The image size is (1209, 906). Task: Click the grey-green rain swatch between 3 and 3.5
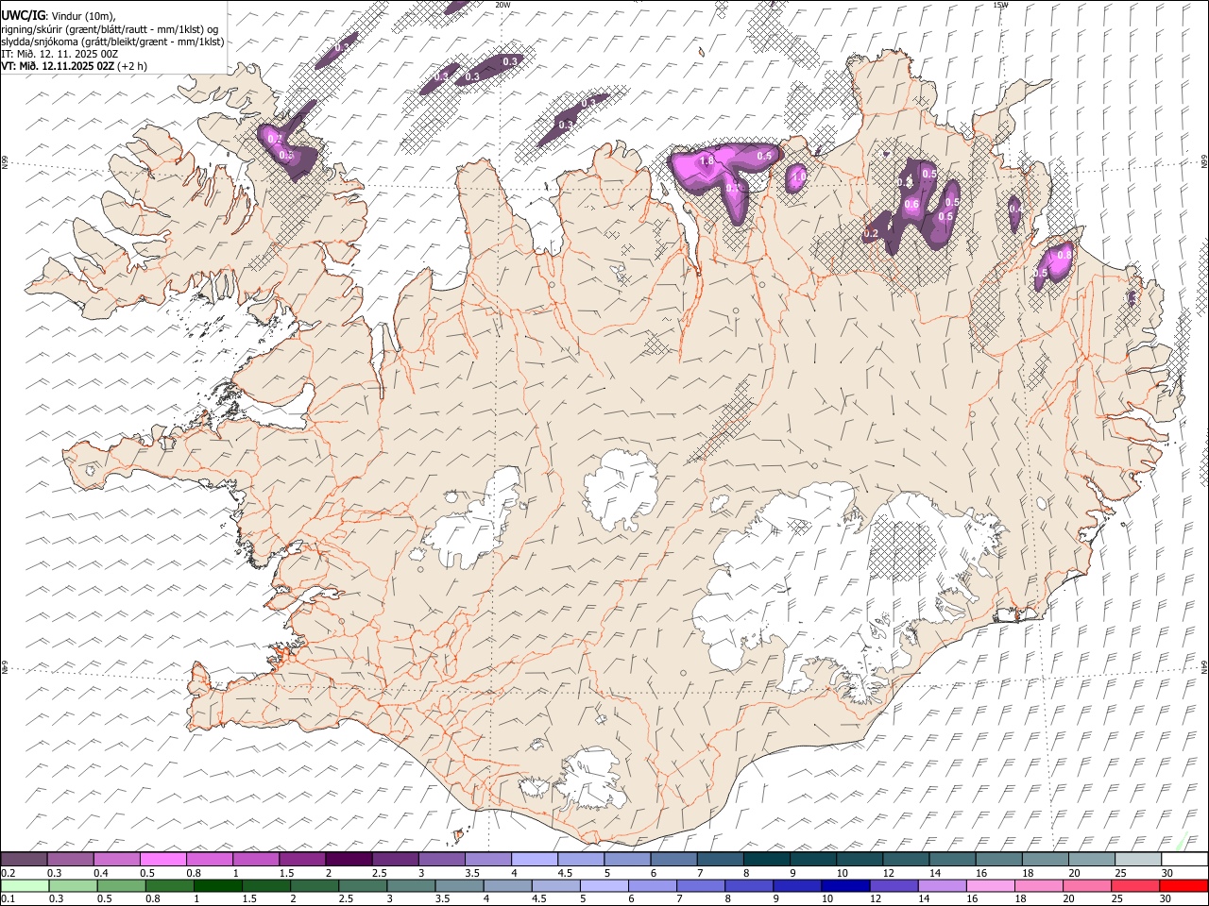[412, 885]
